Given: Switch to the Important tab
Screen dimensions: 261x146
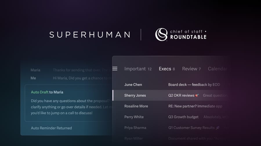Looking at the screenshot, I should pyautogui.click(x=138, y=69).
